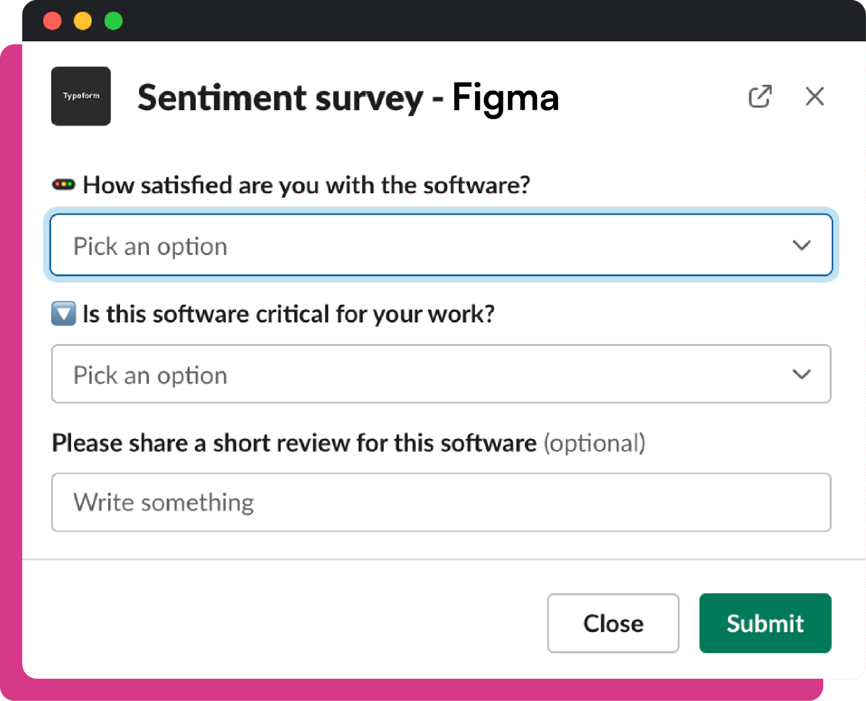Expand the chevron on the critical-for-work dropdown

(802, 374)
